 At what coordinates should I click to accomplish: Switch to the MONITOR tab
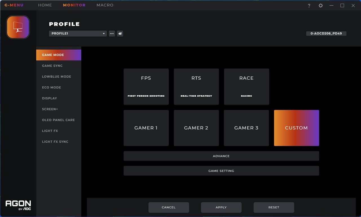click(x=74, y=5)
